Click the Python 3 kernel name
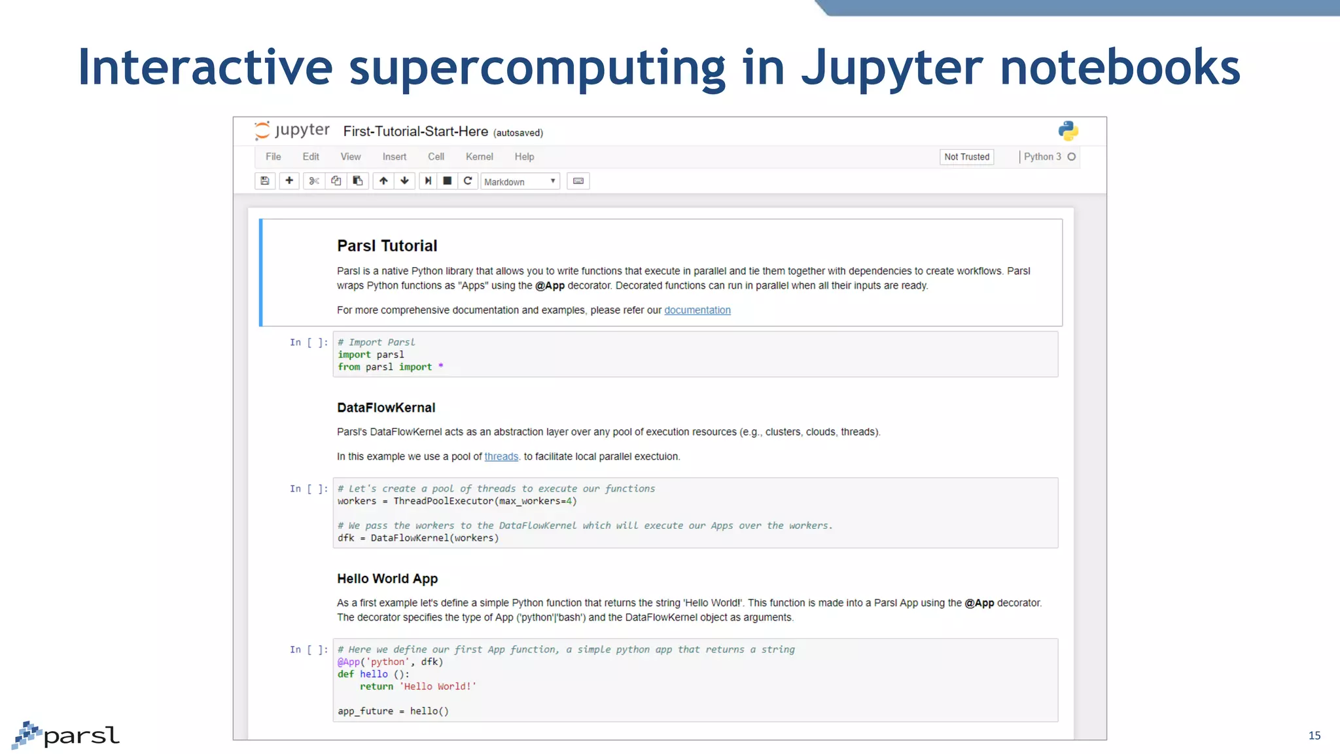 (x=1042, y=157)
